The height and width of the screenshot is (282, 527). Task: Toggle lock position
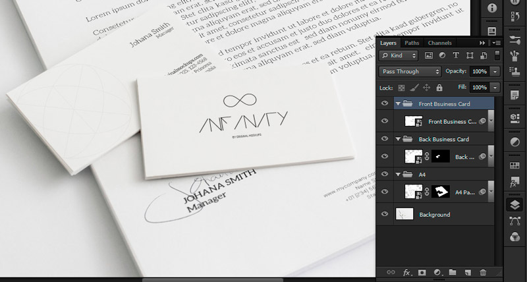click(x=426, y=88)
